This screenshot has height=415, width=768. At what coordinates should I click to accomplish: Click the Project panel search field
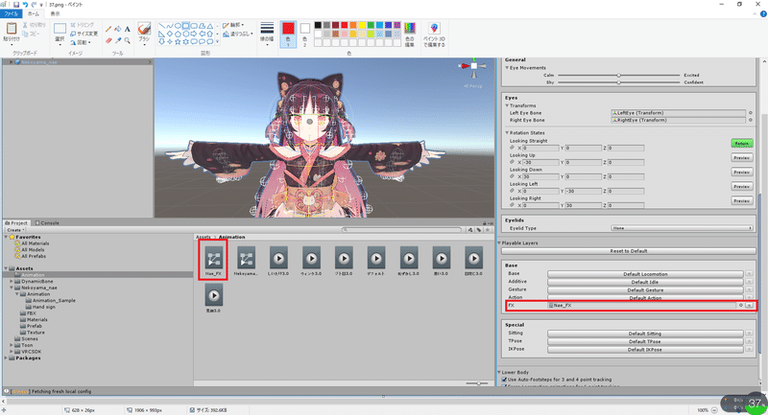(401, 230)
